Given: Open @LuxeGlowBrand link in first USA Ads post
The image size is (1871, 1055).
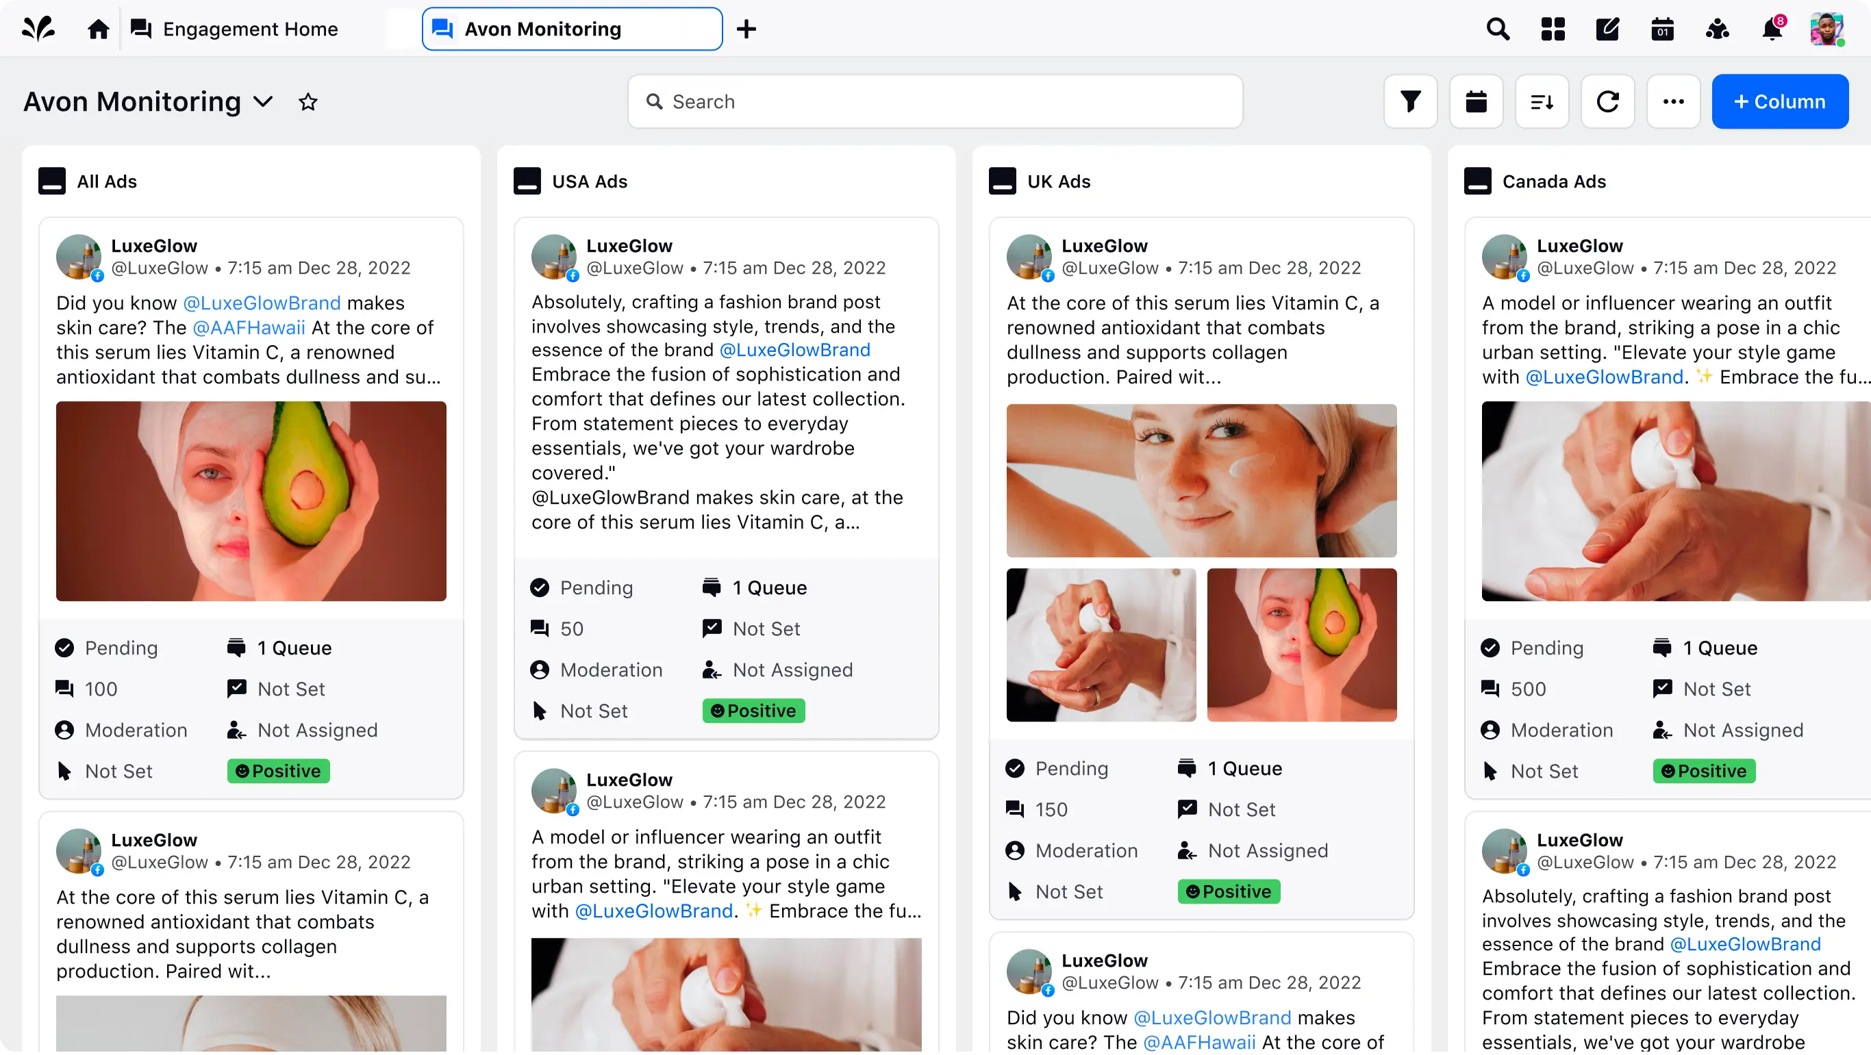Looking at the screenshot, I should [x=794, y=350].
